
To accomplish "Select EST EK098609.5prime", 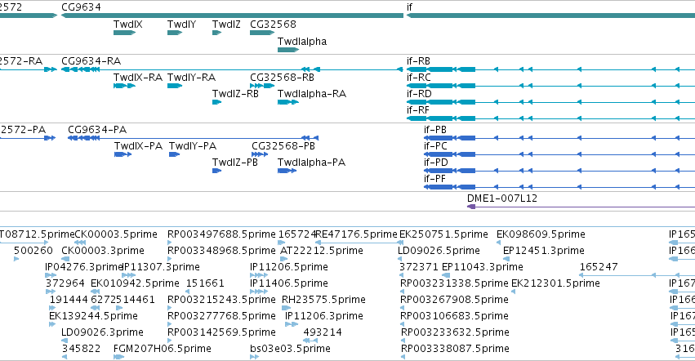I will 541,234.
